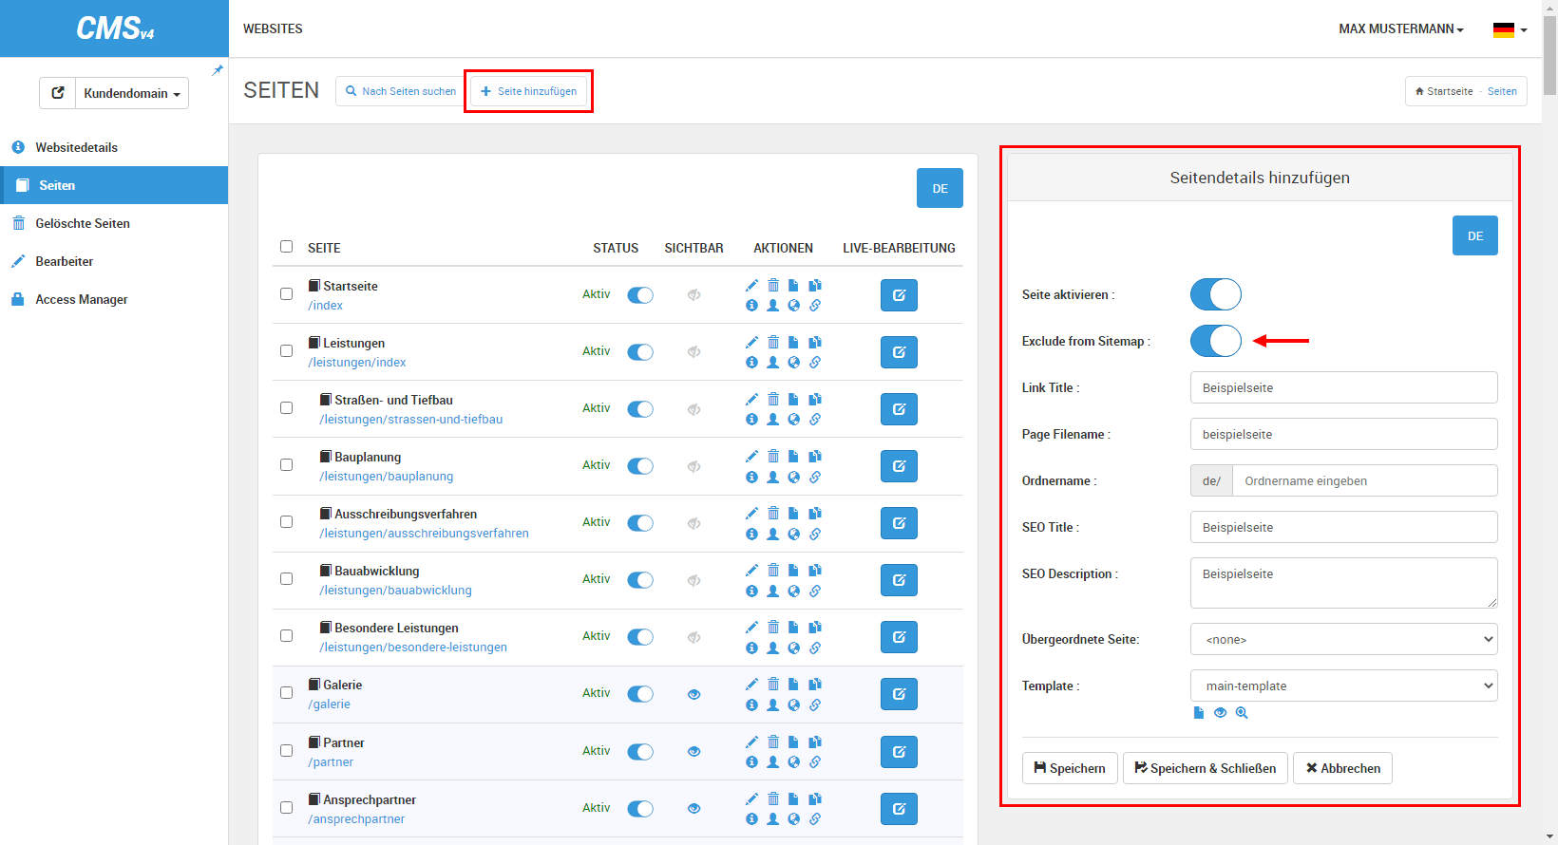The image size is (1558, 845).
Task: Open the info icon for Galerie
Action: pos(751,704)
